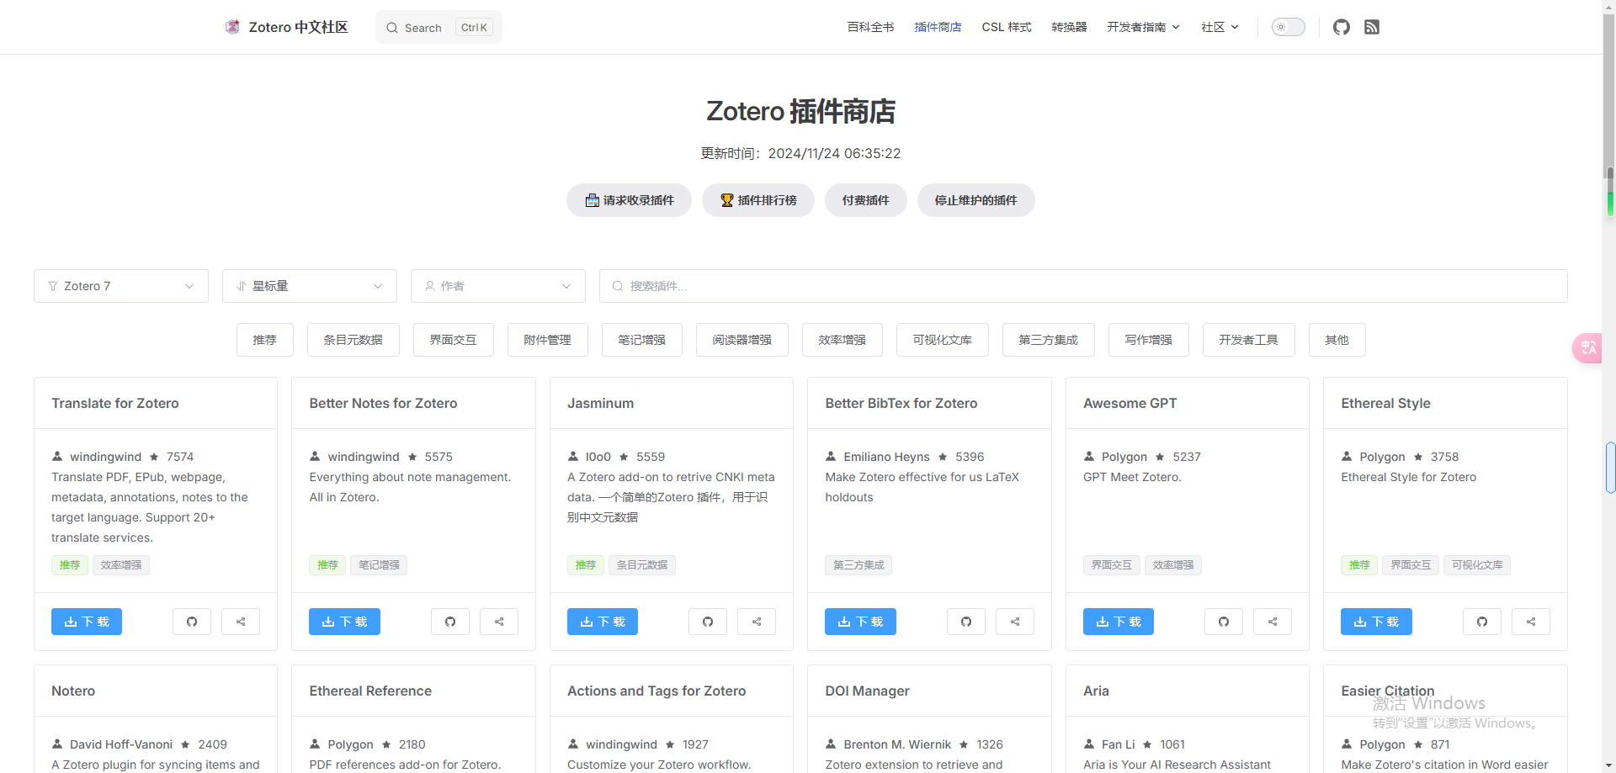This screenshot has height=773, width=1616.
Task: Filter by the 附件管理 category
Action: (x=548, y=340)
